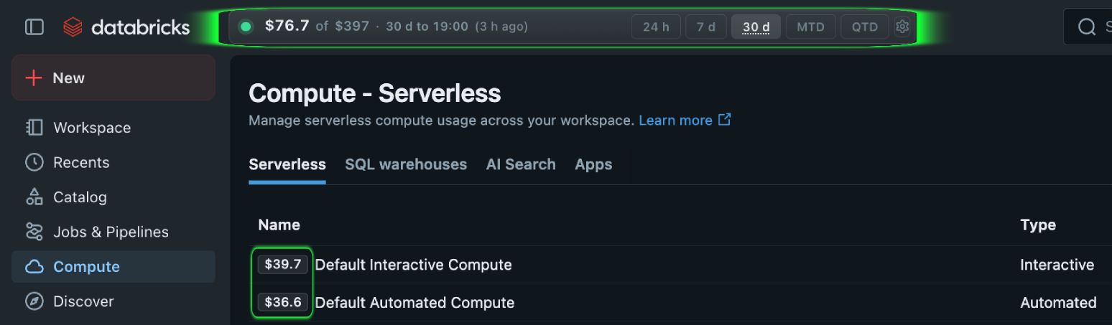This screenshot has width=1112, height=325.
Task: Click the "(3 h ago)" timestamp
Action: 501,27
